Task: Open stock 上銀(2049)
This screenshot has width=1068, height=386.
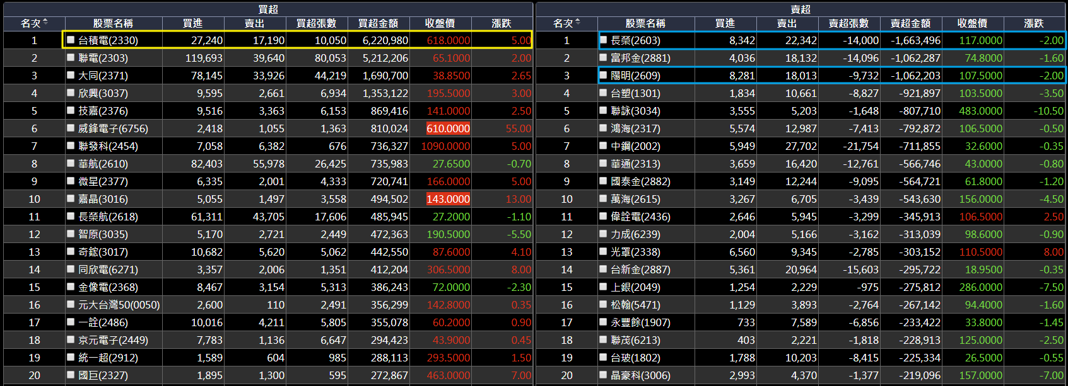Action: (x=635, y=287)
